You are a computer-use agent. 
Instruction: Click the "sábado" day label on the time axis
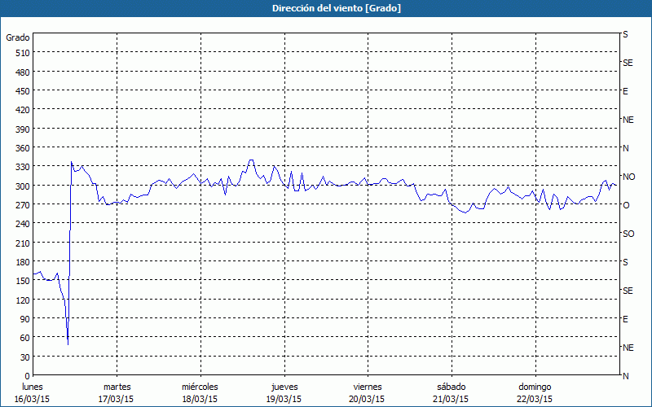450,387
